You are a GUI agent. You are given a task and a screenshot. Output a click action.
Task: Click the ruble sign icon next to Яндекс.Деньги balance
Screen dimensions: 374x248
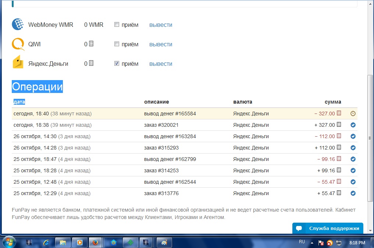[x=91, y=63]
